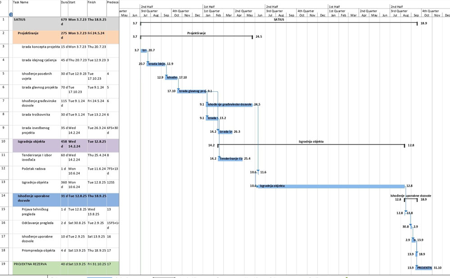Click the Tenderiranje Gantt bar
The image size is (450, 278).
tap(230, 159)
